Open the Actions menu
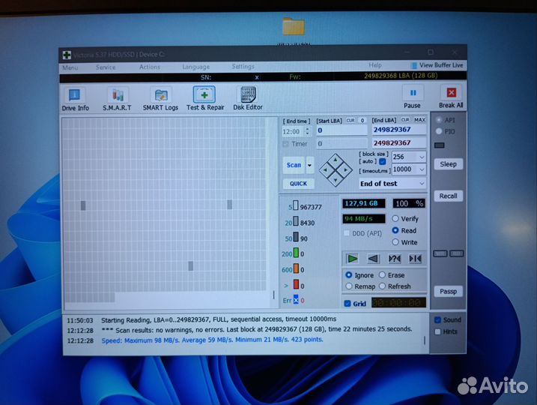Viewport: 537px width, 405px height. coord(150,67)
